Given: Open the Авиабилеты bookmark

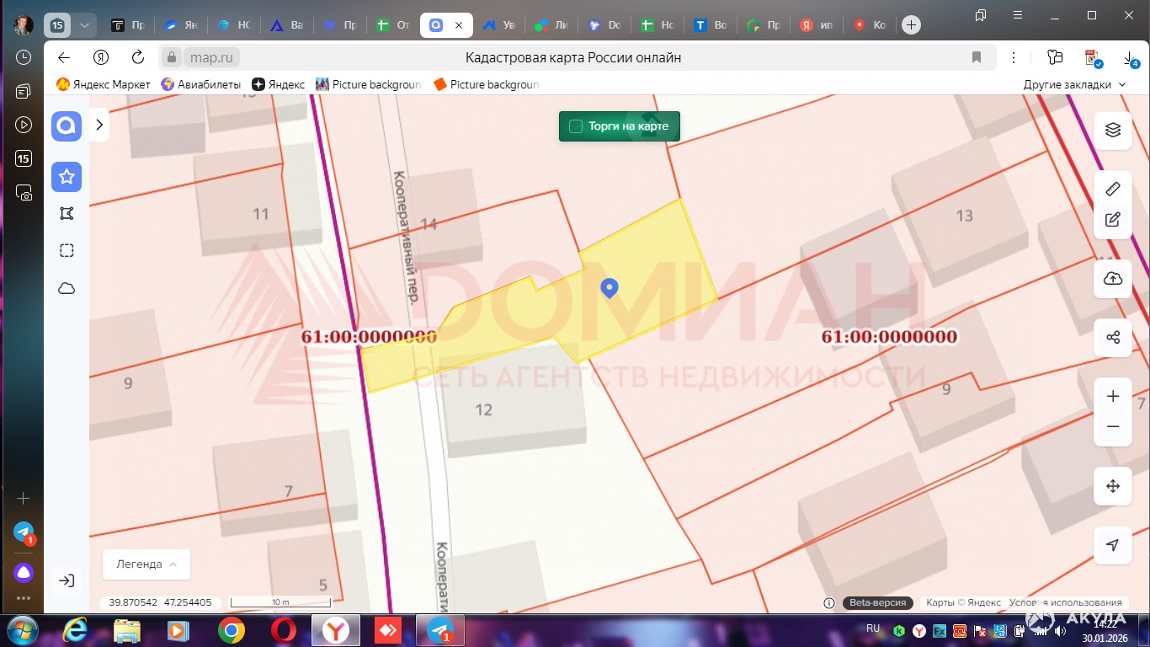Looking at the screenshot, I should click(201, 84).
